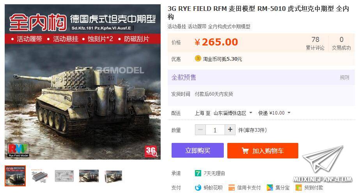View the 0 交易成功 transactions count

pyautogui.click(x=341, y=43)
